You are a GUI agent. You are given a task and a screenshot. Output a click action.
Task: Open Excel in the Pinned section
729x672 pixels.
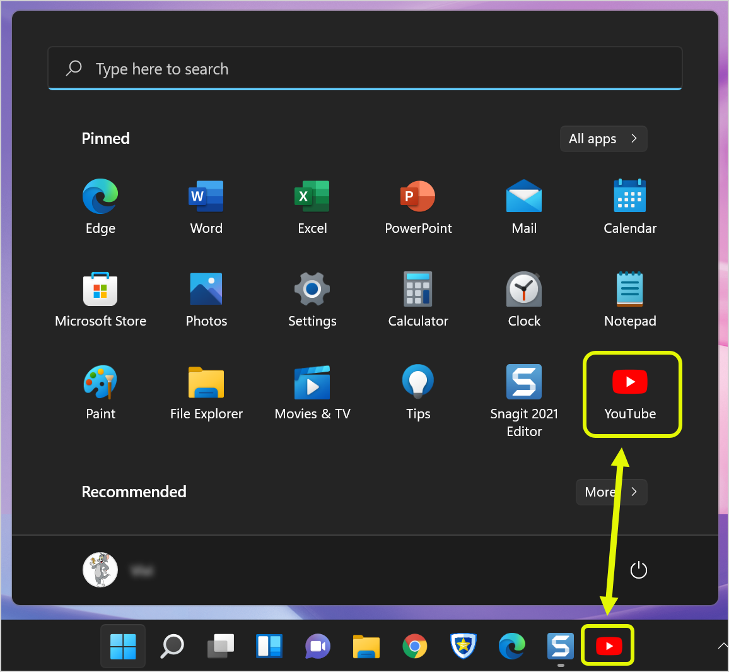point(312,206)
